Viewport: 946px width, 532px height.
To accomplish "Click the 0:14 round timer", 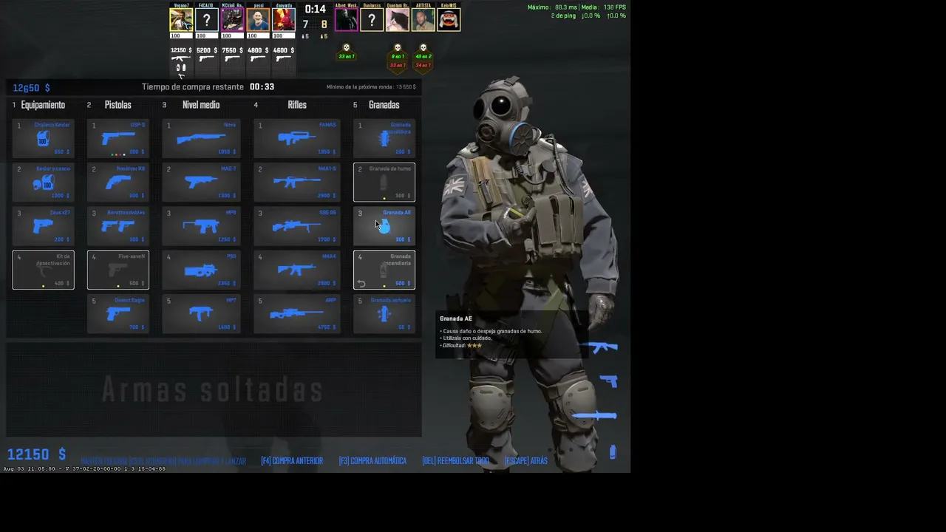I will tap(316, 9).
